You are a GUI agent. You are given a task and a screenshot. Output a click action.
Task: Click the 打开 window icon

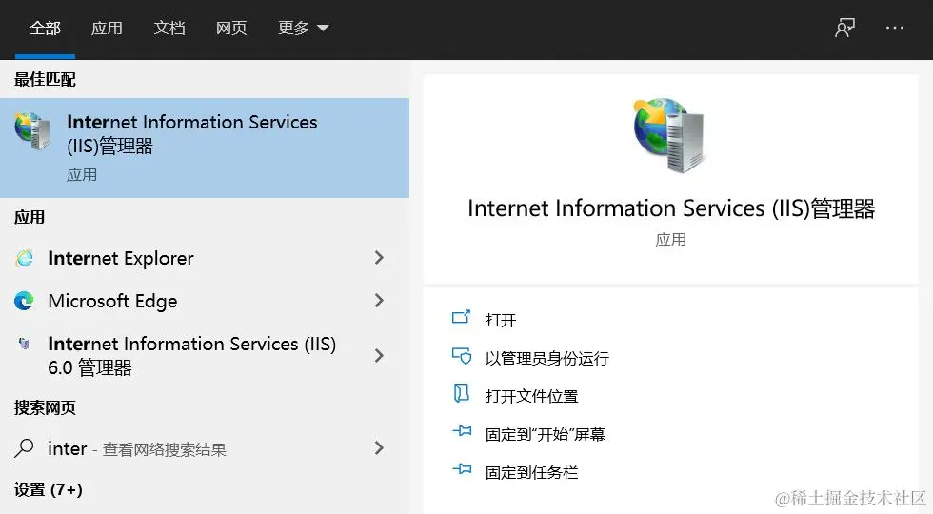tap(461, 317)
